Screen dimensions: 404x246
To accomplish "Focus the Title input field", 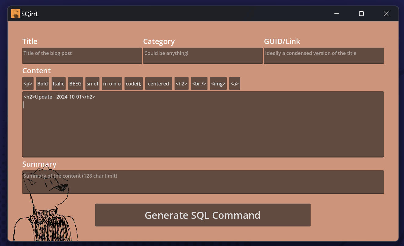I will [x=82, y=56].
